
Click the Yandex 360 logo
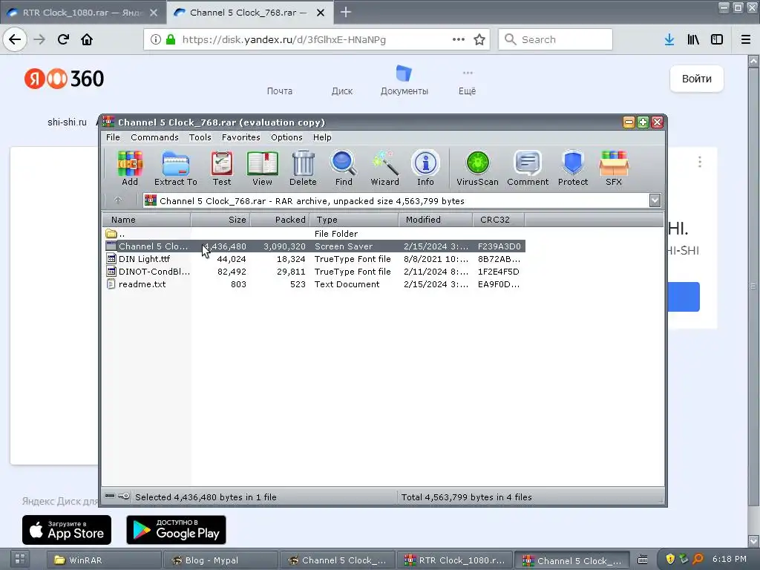coord(64,79)
